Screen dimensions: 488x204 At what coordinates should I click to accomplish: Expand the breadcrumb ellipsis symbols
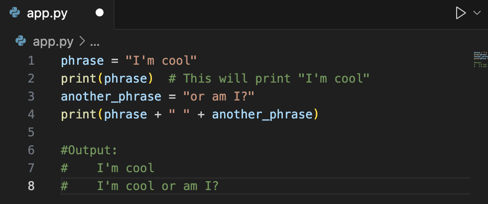pos(95,42)
